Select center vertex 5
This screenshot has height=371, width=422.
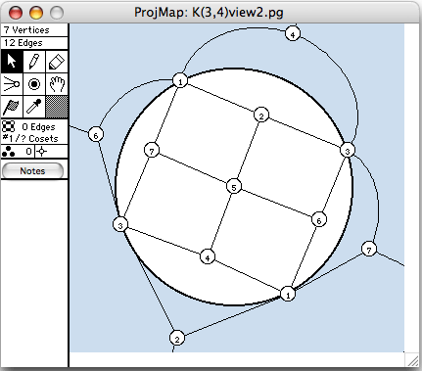[234, 187]
